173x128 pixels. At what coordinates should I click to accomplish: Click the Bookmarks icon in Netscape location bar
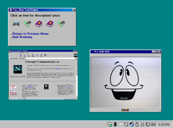tap(12, 58)
